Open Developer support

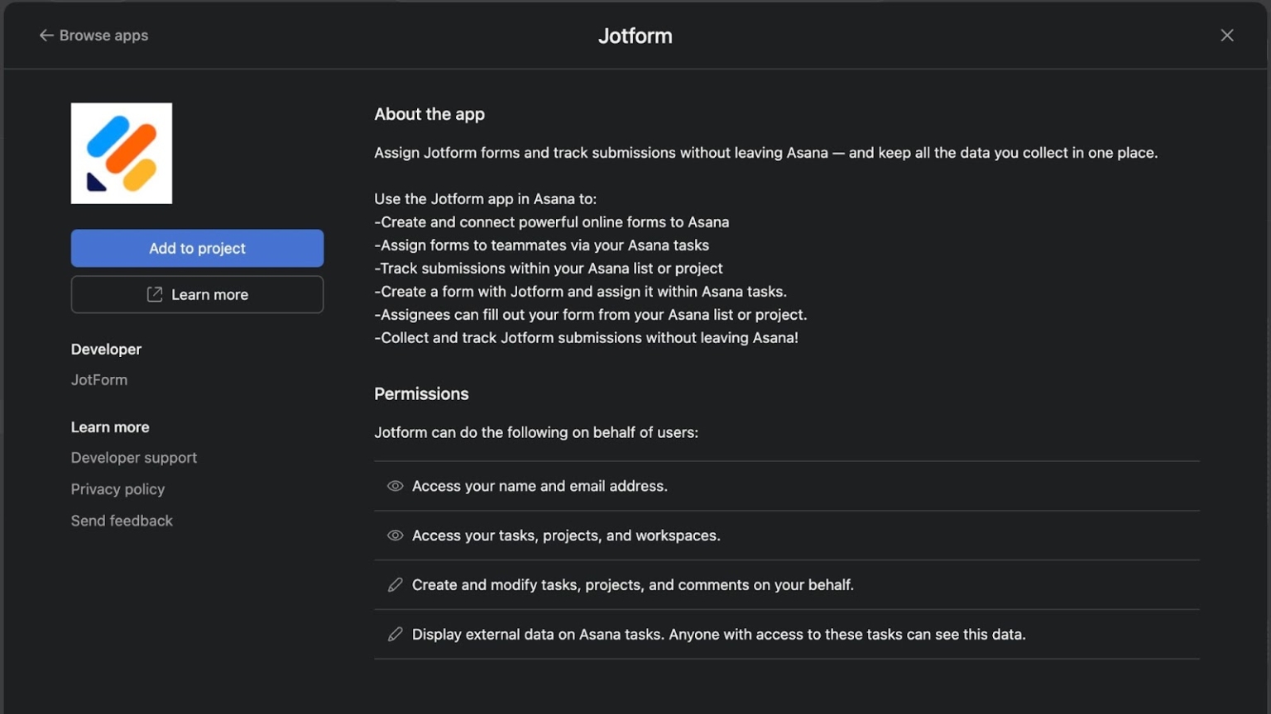(x=133, y=457)
